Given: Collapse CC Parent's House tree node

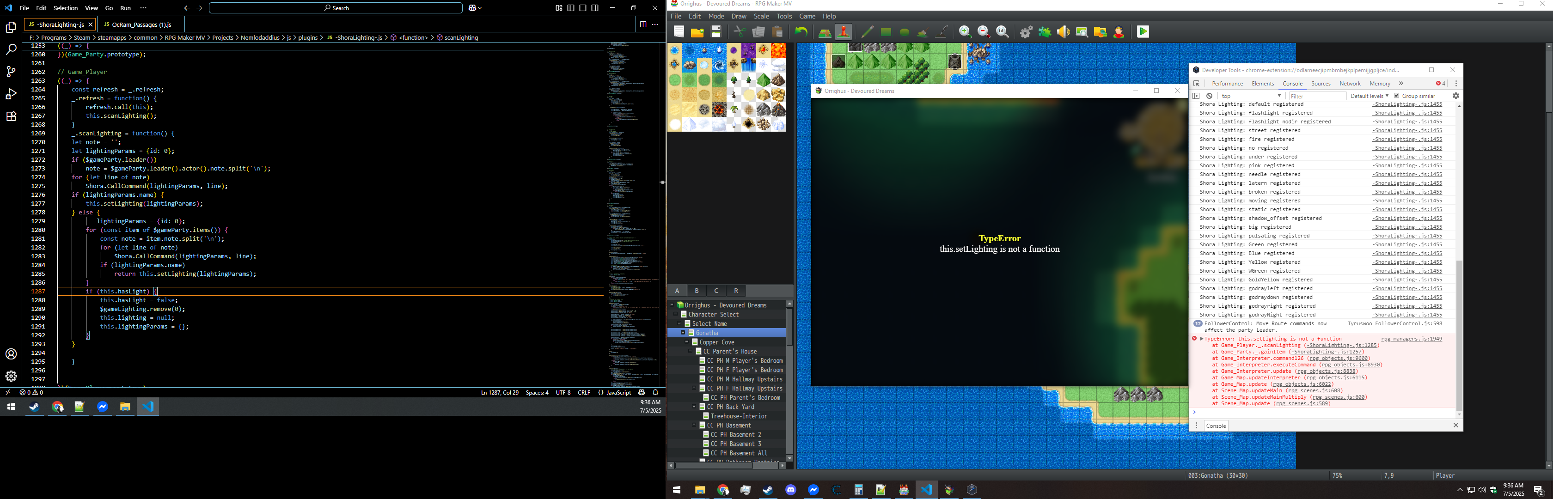Looking at the screenshot, I should (x=690, y=351).
